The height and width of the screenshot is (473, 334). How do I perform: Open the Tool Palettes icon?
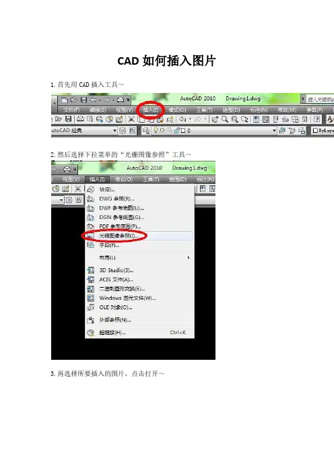[275, 119]
